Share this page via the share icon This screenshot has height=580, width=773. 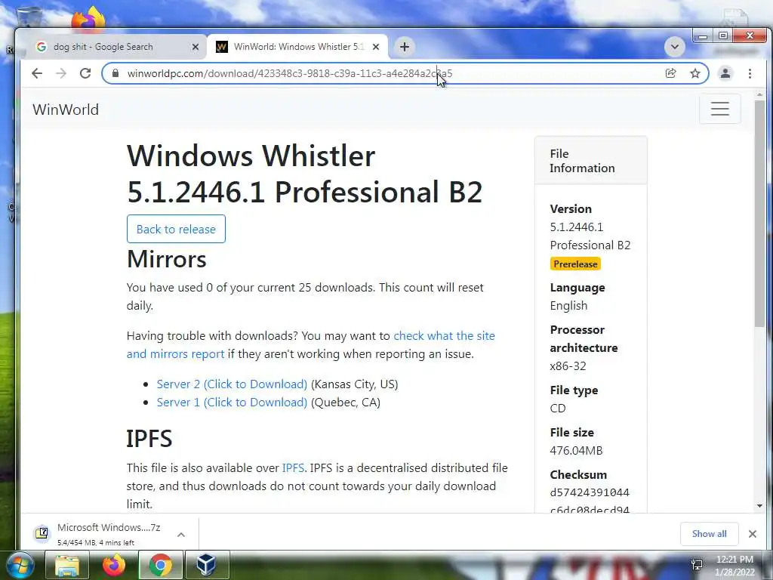tap(670, 73)
